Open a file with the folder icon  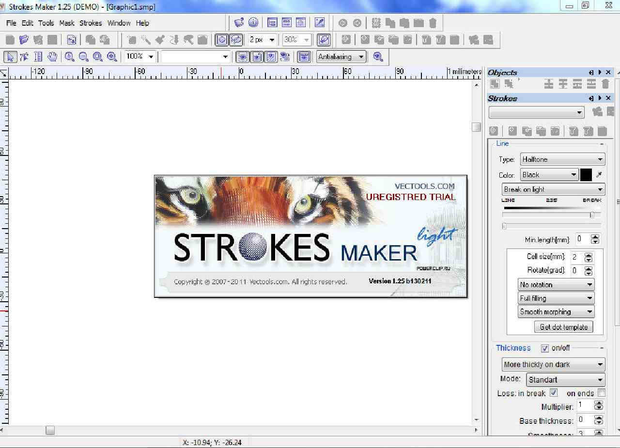pyautogui.click(x=24, y=40)
